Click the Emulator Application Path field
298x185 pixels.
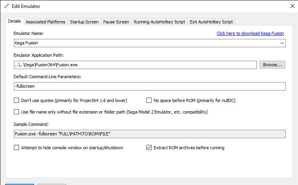point(135,65)
